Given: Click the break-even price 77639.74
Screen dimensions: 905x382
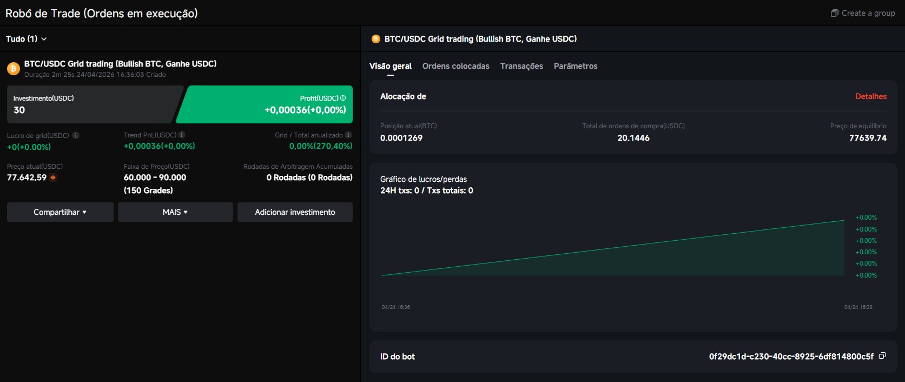Looking at the screenshot, I should (x=868, y=138).
